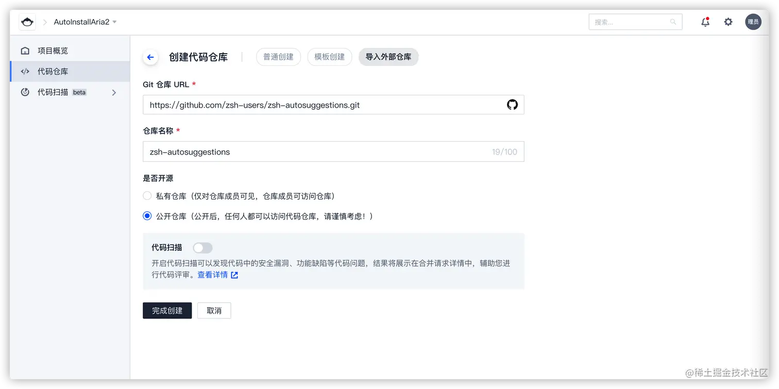Image resolution: width=779 pixels, height=389 pixels.
Task: Enable the 代码扫描 toggle switch
Action: click(x=202, y=248)
